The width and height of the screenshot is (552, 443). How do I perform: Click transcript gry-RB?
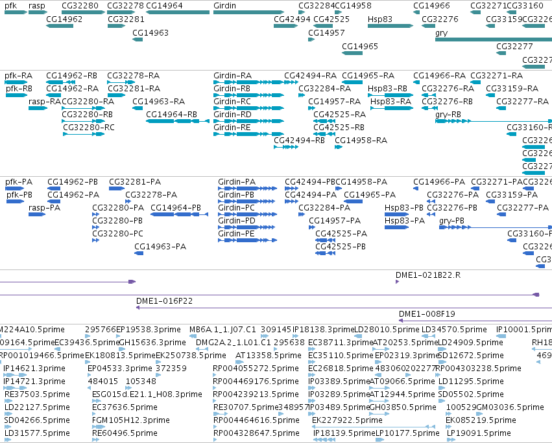(448, 115)
